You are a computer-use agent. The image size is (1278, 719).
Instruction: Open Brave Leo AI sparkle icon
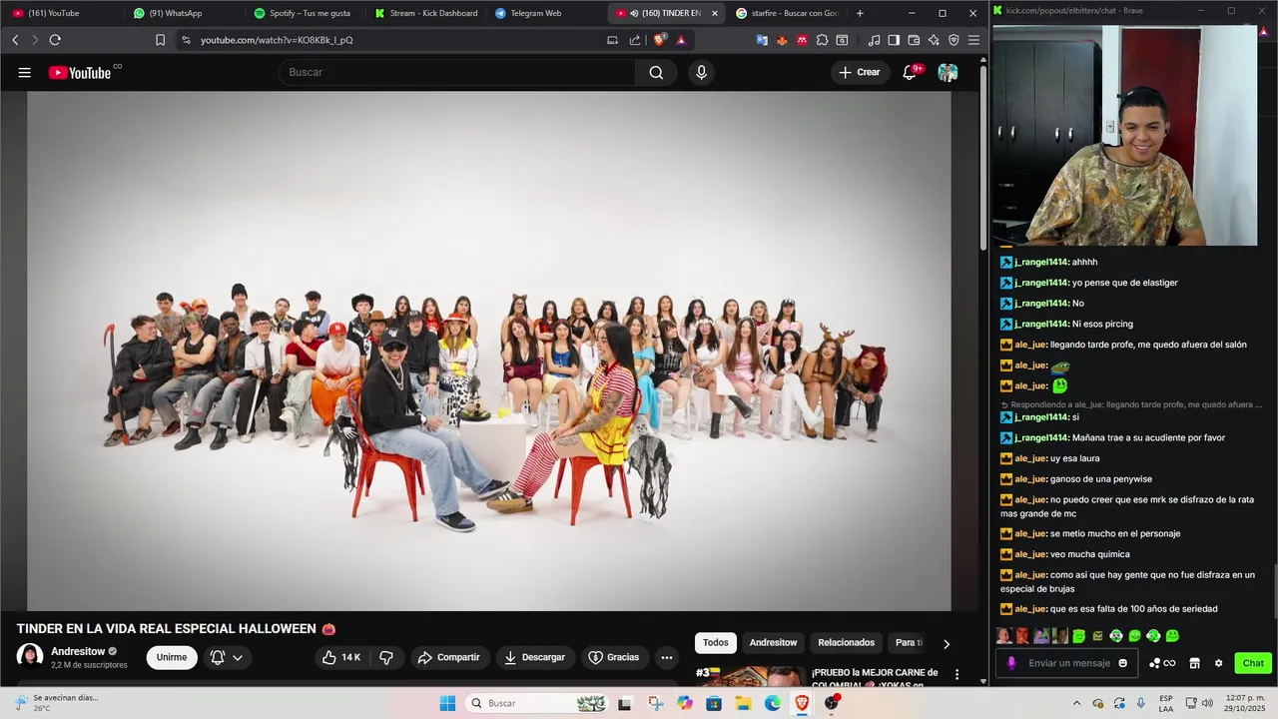pos(934,40)
